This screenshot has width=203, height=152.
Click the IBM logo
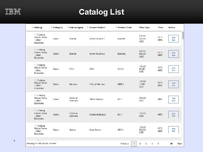coord(13,12)
